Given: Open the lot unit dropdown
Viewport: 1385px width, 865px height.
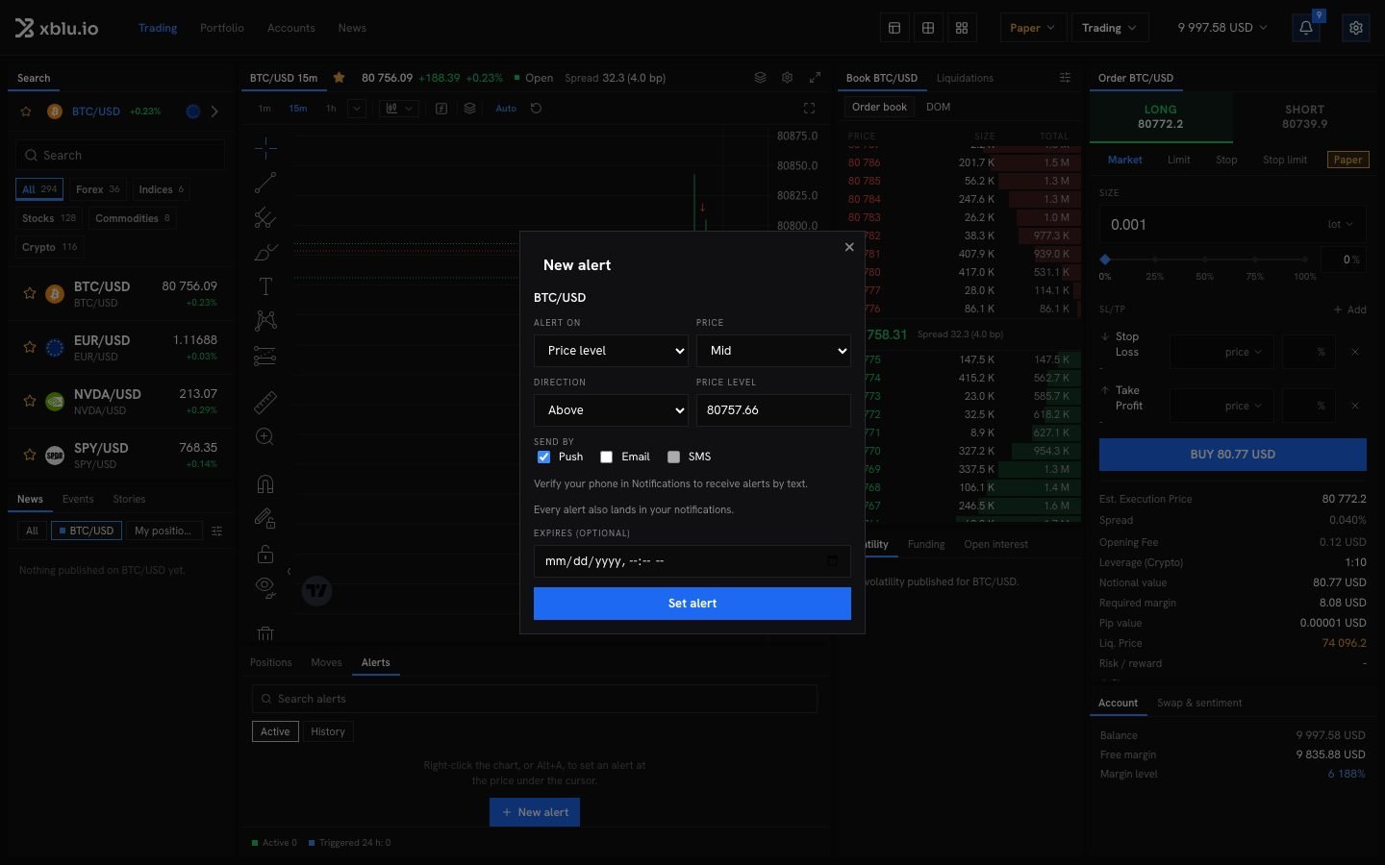Looking at the screenshot, I should (x=1340, y=225).
